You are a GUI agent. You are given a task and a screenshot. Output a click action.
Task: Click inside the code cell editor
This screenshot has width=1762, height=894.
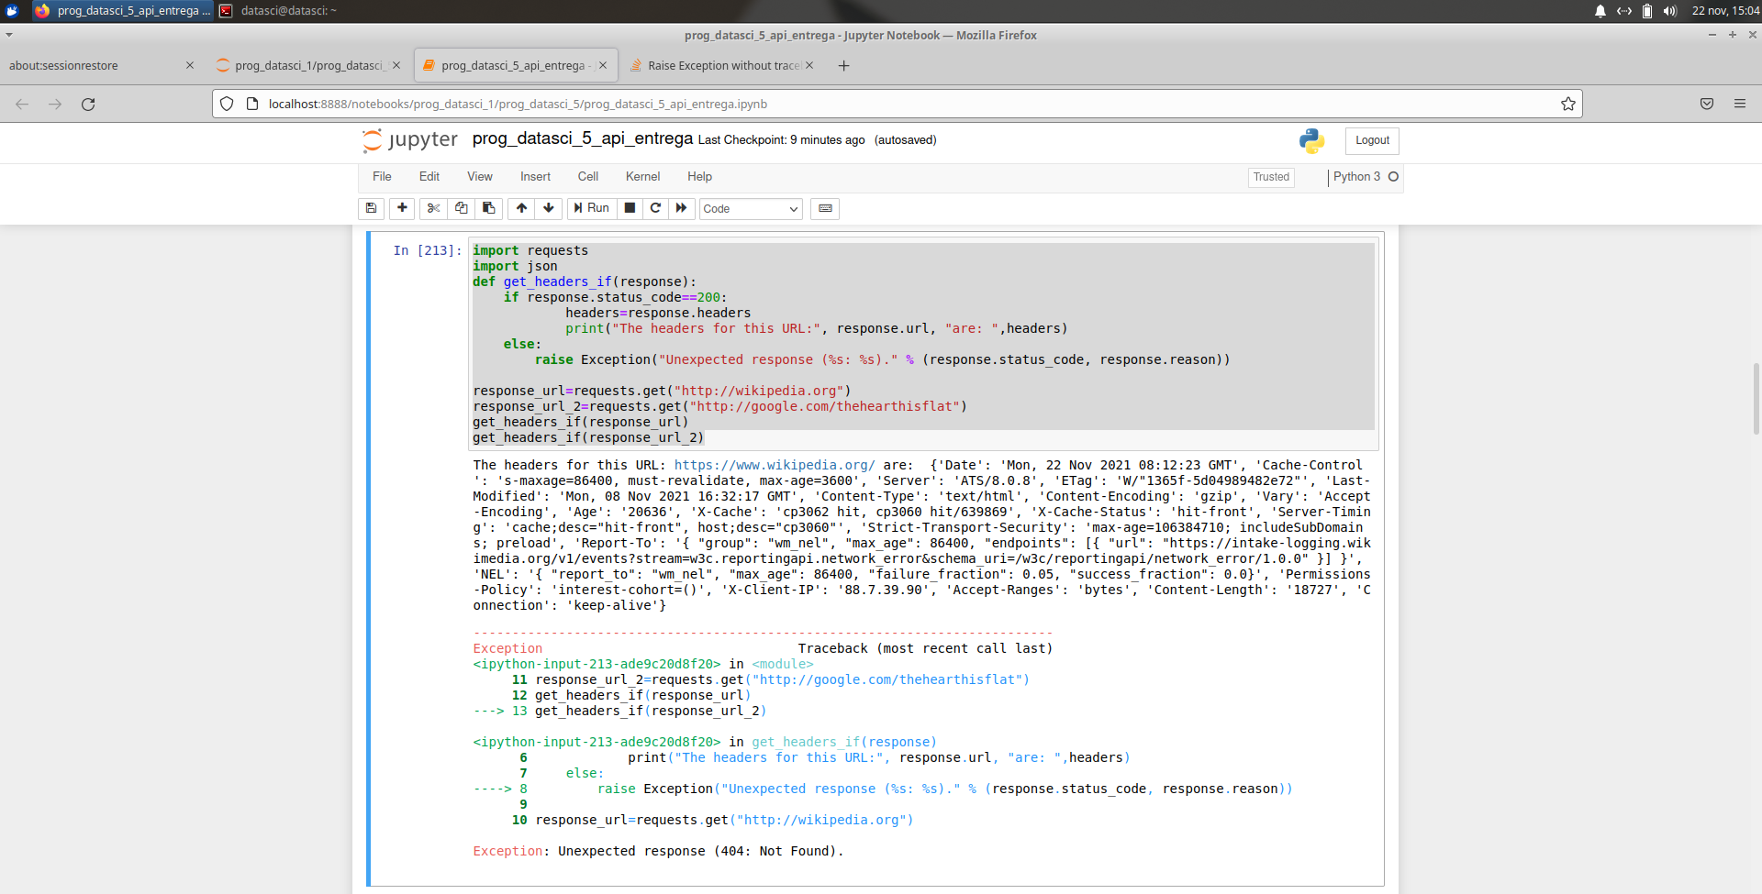click(923, 344)
